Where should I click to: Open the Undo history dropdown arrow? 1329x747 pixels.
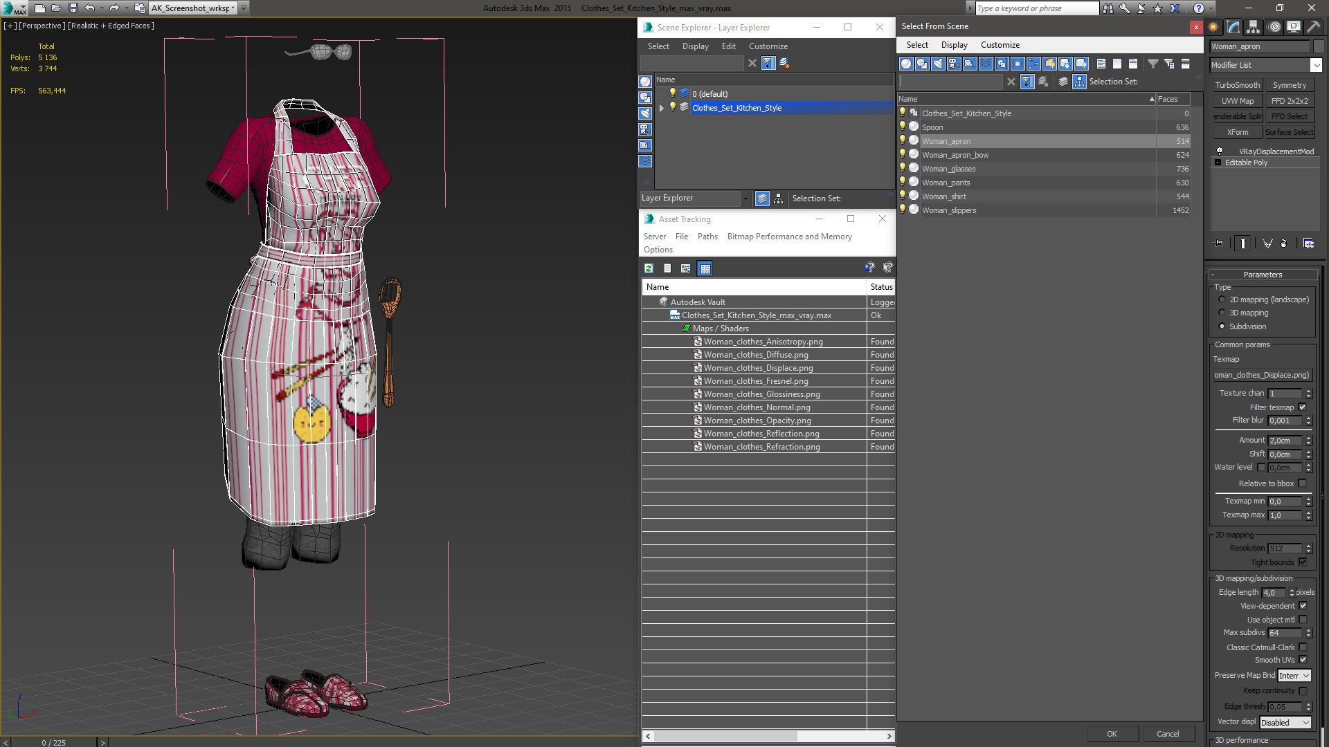[x=101, y=8]
